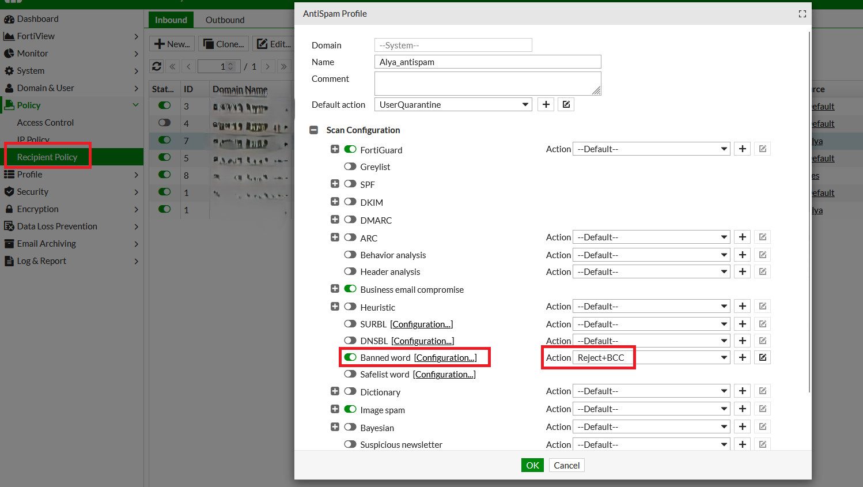Disable the FortiGuard scan toggle

point(350,149)
